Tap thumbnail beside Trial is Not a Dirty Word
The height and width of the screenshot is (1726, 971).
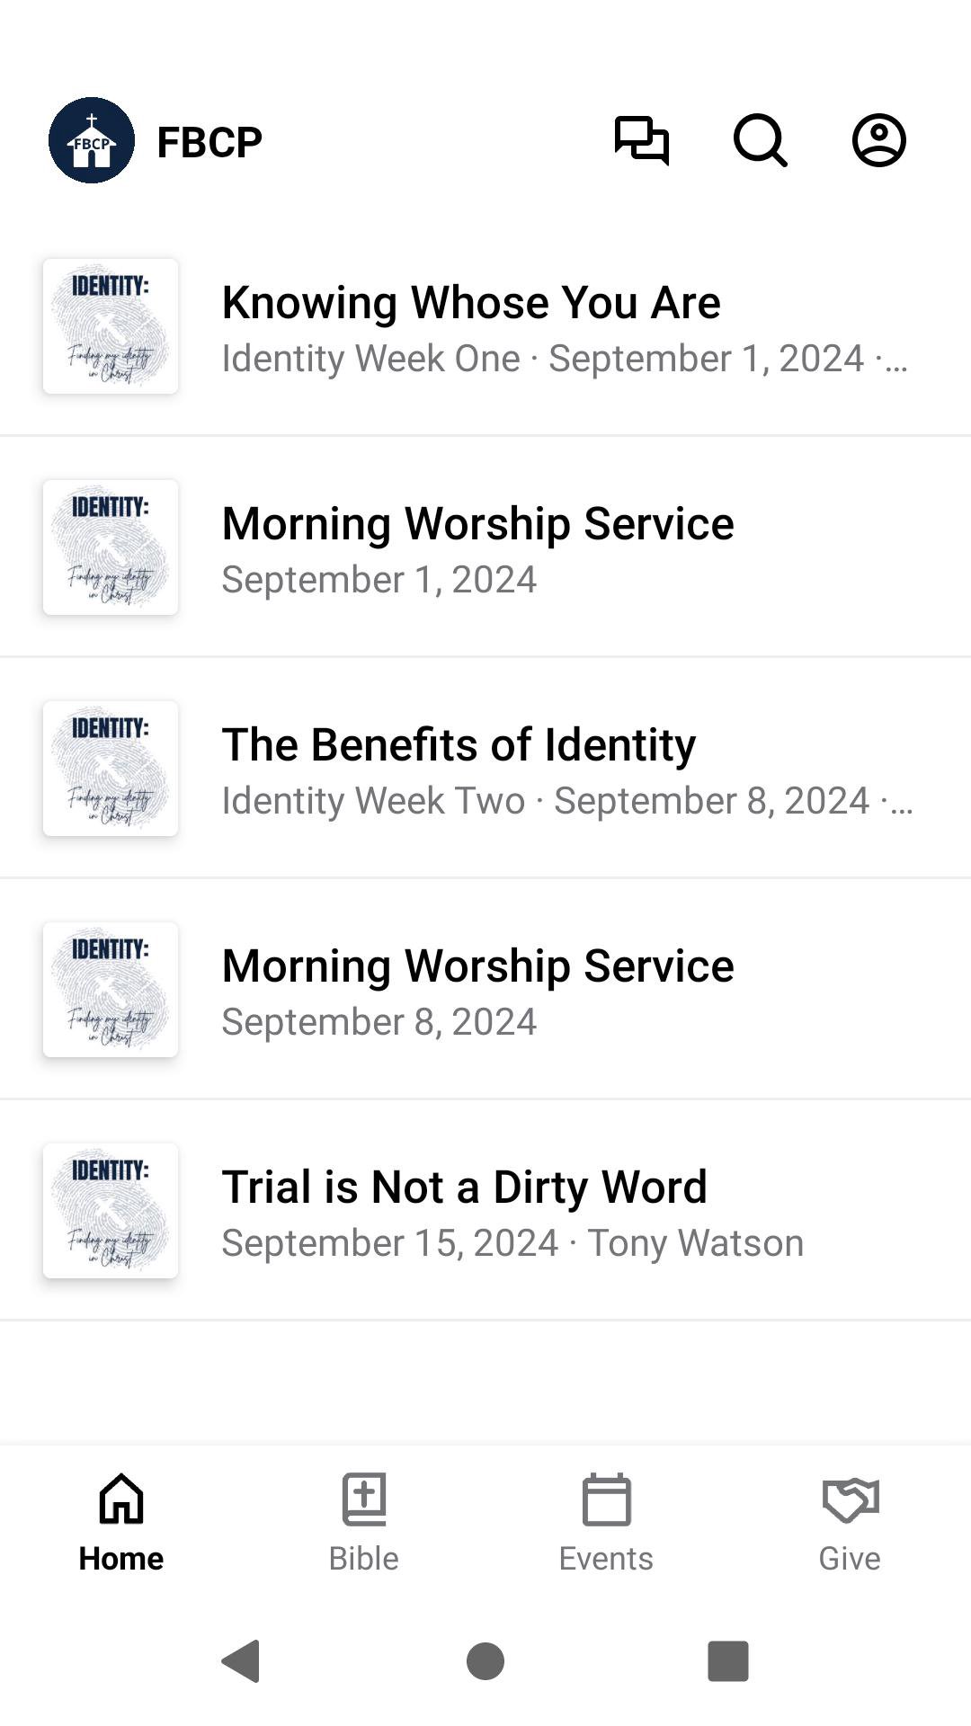(x=111, y=1211)
